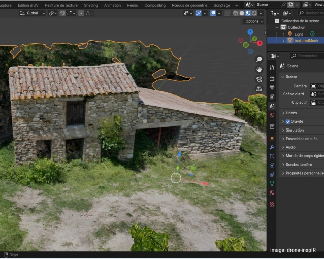Toggle gizmo visibility in viewport header

point(199,13)
